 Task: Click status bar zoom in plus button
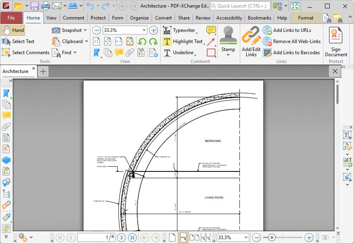[x=309, y=238]
